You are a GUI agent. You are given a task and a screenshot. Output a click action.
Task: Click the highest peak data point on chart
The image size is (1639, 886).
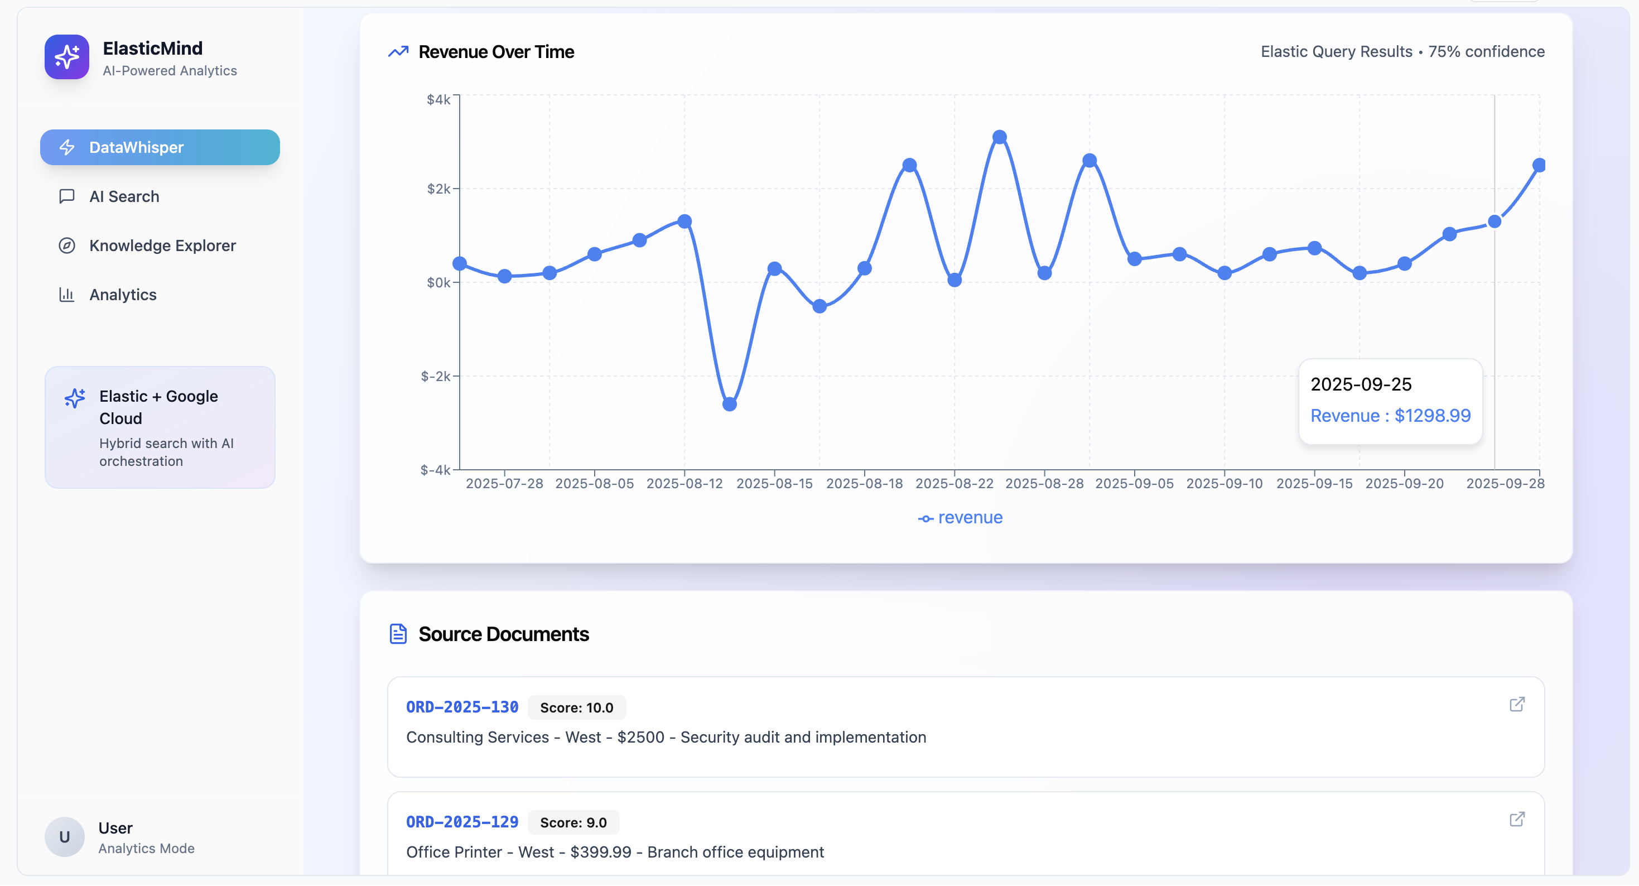click(1000, 137)
